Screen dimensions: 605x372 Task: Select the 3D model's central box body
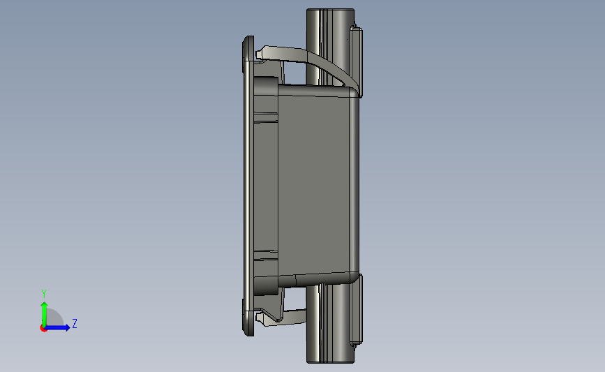pyautogui.click(x=318, y=186)
